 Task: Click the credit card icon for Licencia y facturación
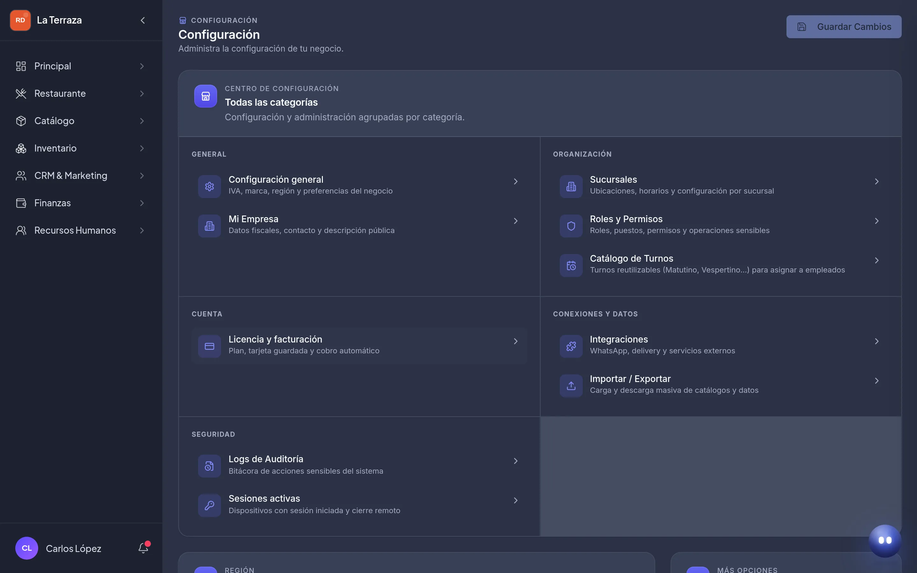[210, 346]
